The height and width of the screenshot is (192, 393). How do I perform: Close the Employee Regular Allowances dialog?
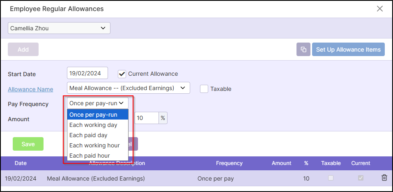click(380, 9)
